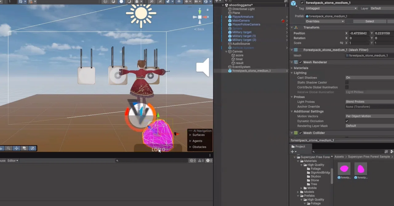Toggle console warning count icon
The height and width of the screenshot is (206, 394).
[x=201, y=160]
